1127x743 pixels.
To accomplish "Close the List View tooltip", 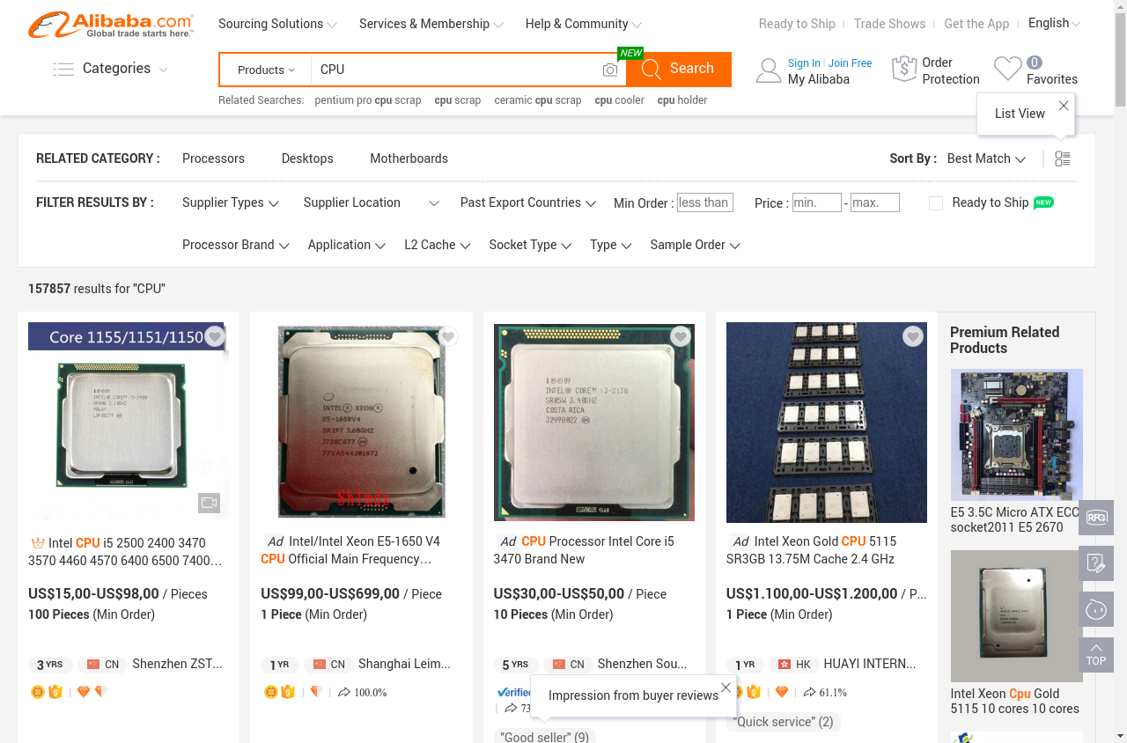I will pyautogui.click(x=1064, y=106).
